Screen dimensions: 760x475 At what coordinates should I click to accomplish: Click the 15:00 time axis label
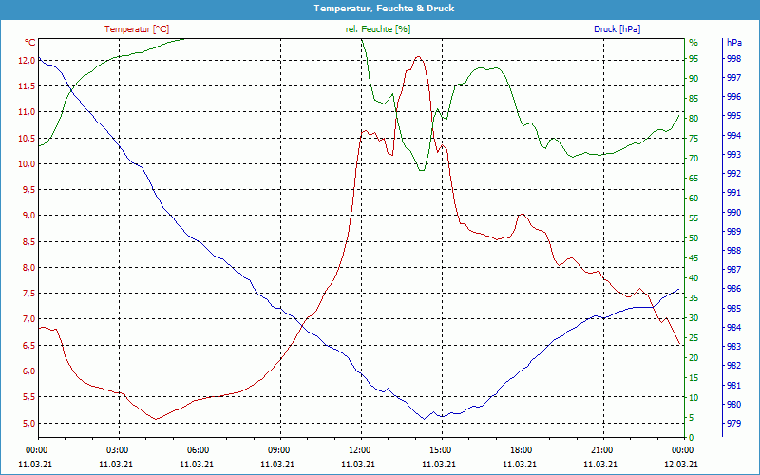[440, 449]
